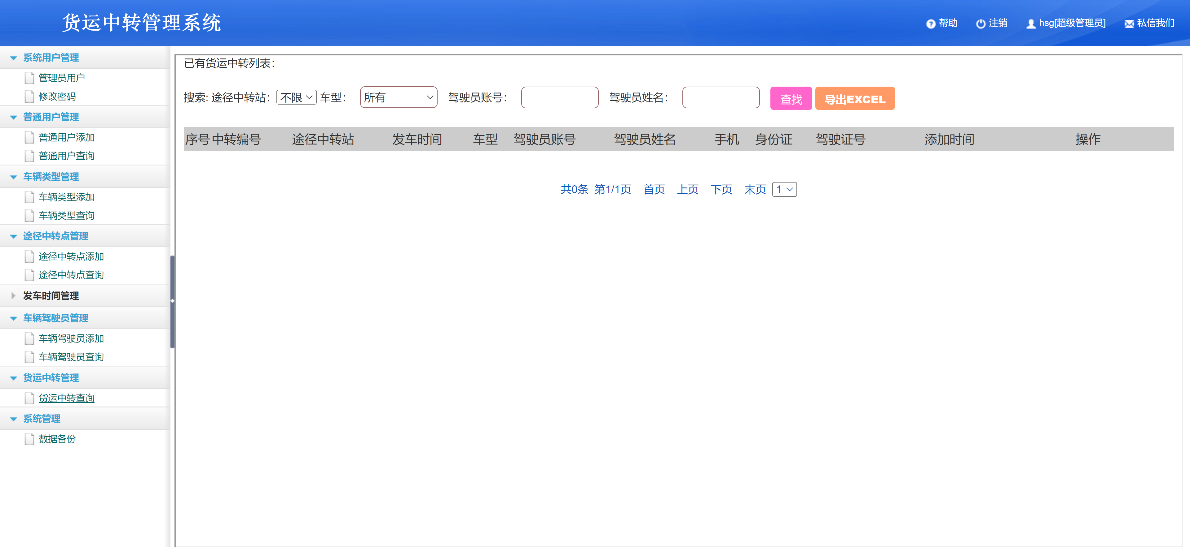Click page icon beside 车辆类型查询
Viewport: 1190px width, 547px height.
29,215
